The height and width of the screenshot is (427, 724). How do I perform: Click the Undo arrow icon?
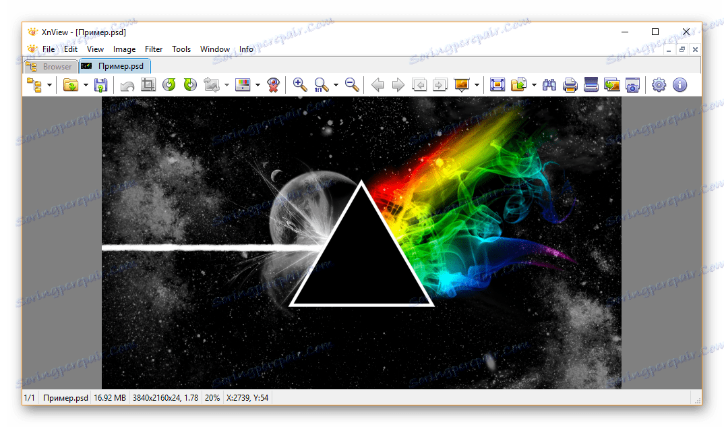coord(127,85)
